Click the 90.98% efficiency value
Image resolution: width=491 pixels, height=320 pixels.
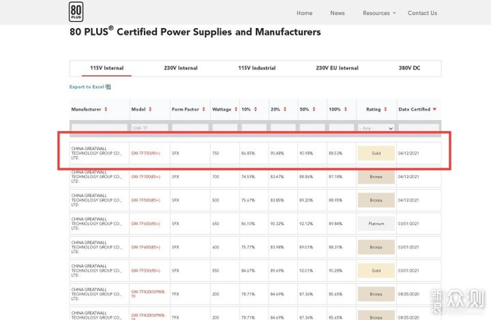[307, 153]
